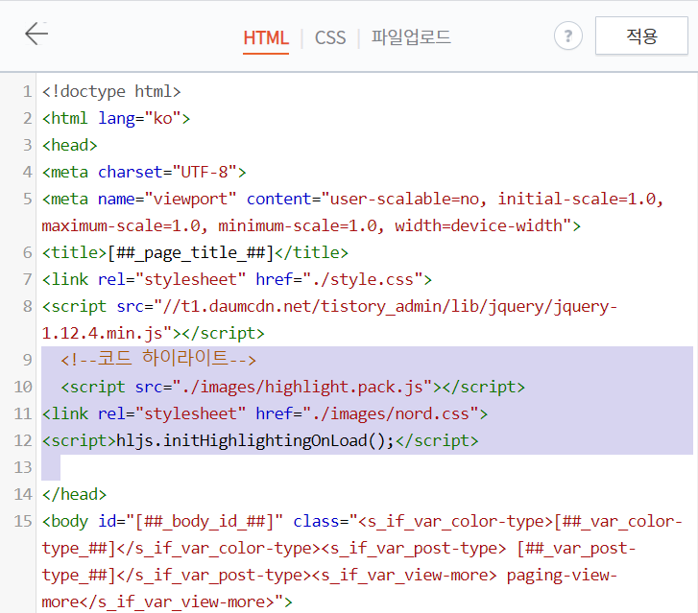Viewport: 698px width, 613px height.
Task: Click the [##_page_title_##] title line
Action: [195, 252]
